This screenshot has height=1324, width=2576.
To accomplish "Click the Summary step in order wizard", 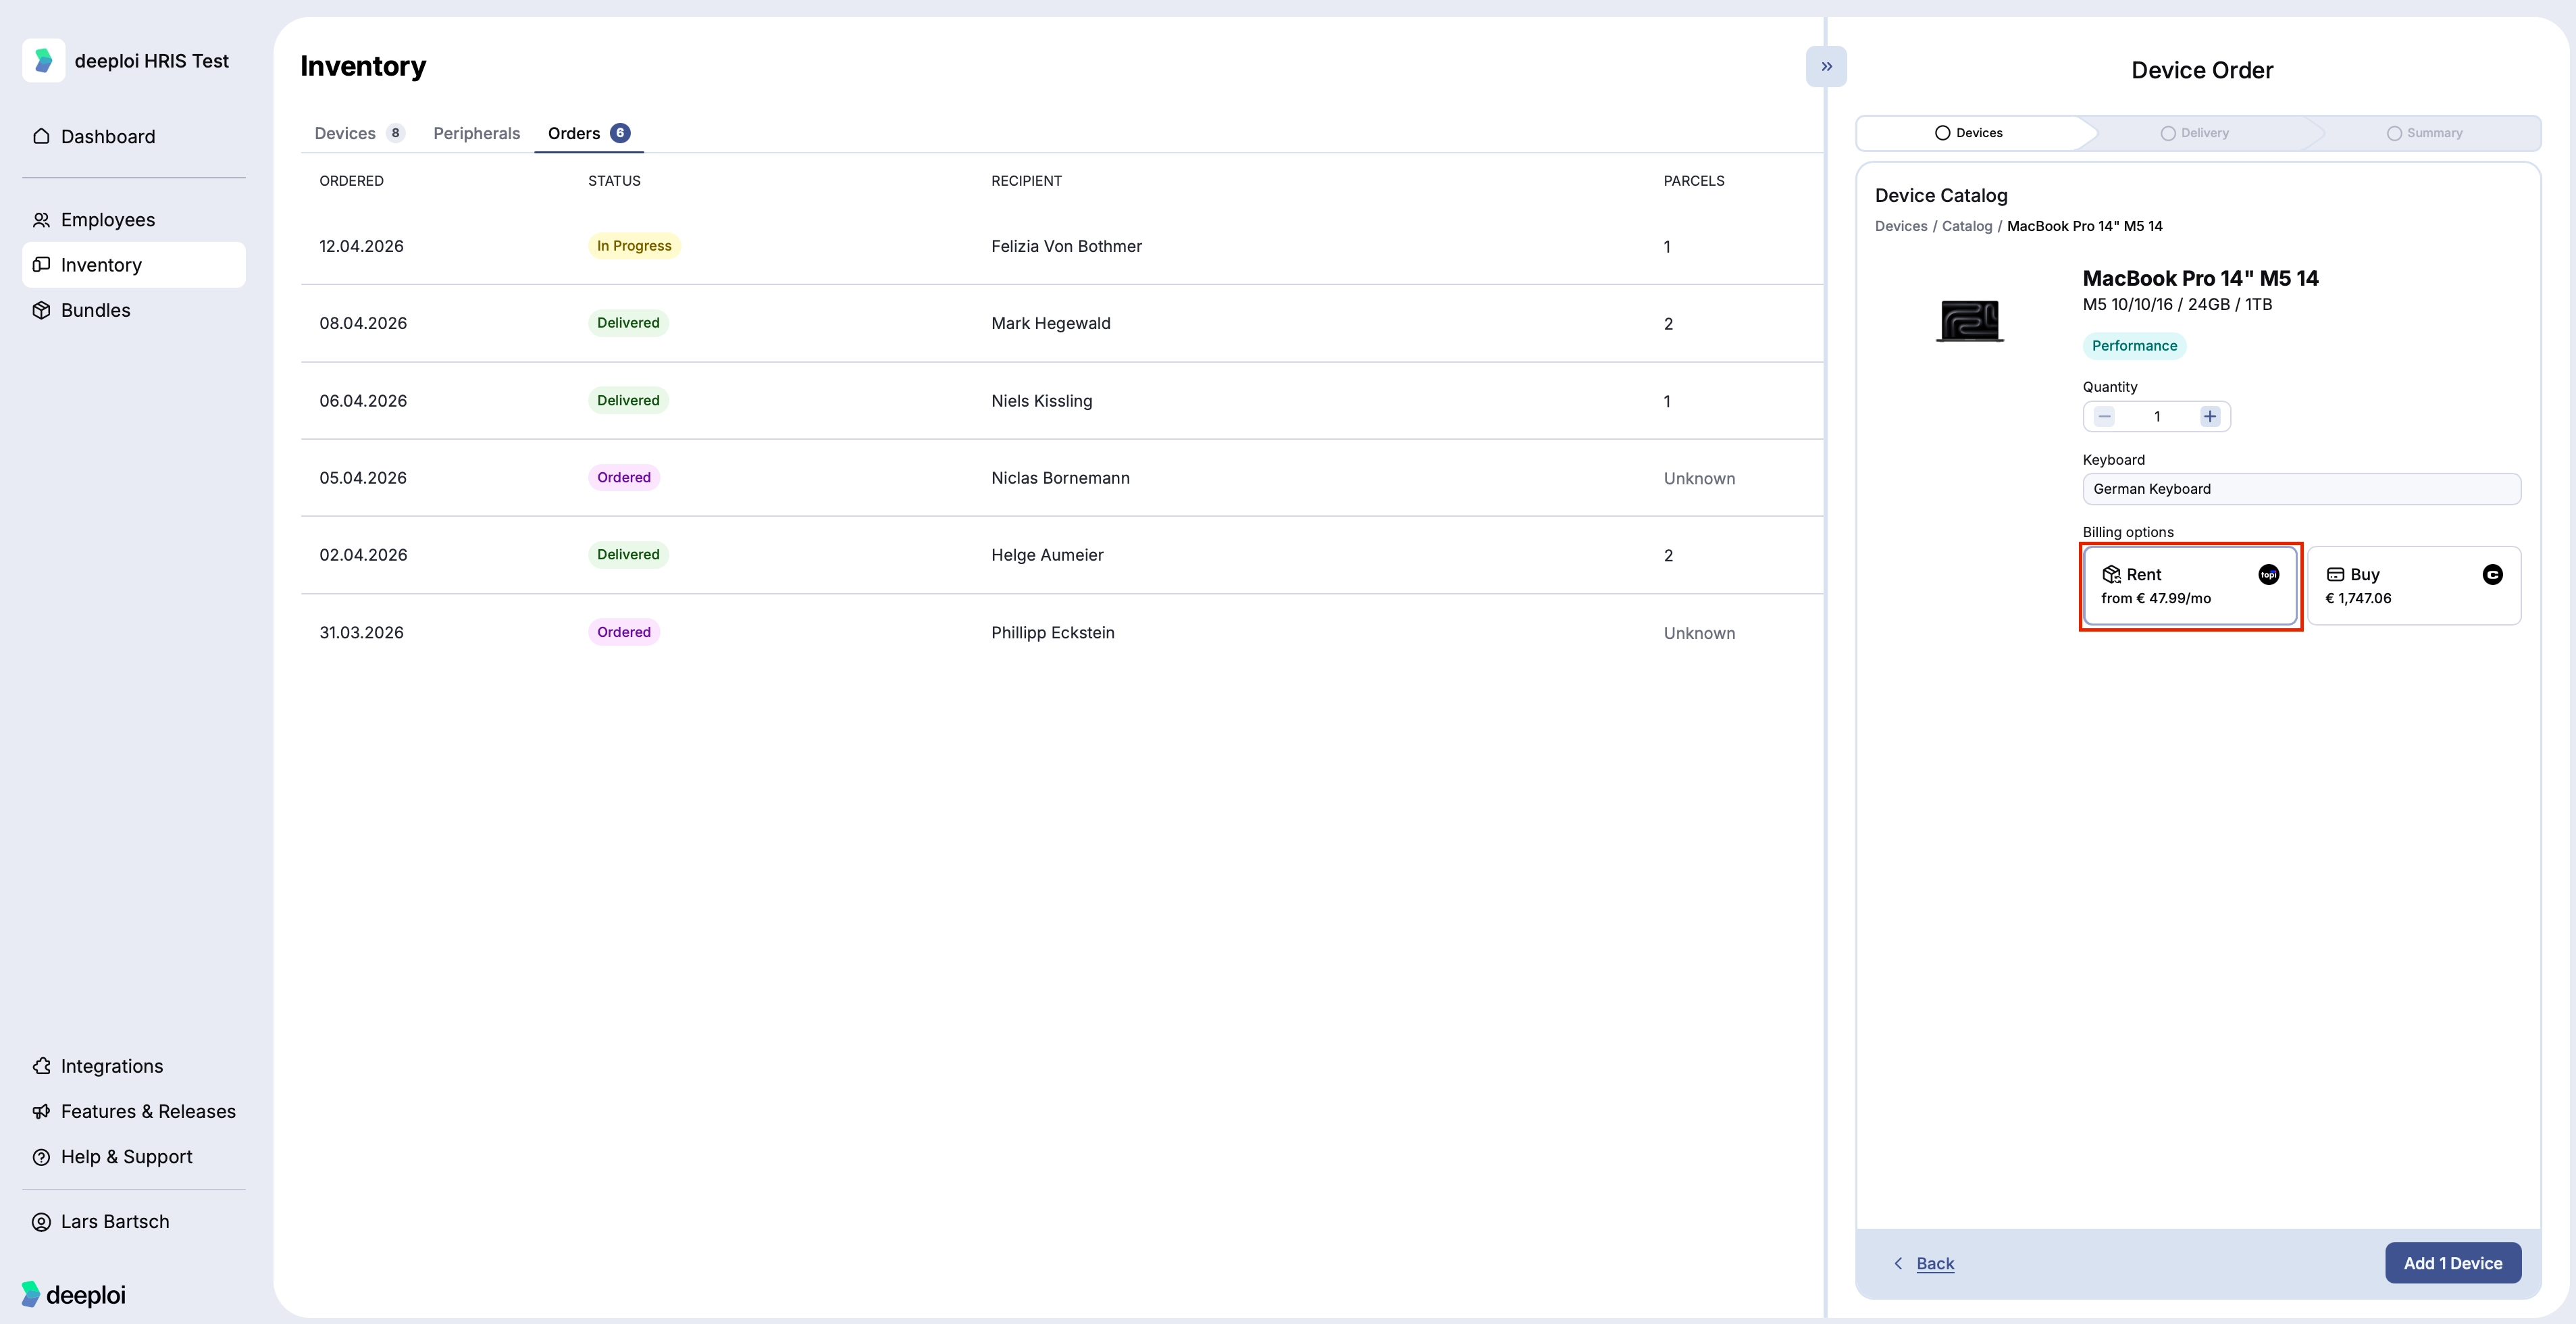I will point(2424,133).
